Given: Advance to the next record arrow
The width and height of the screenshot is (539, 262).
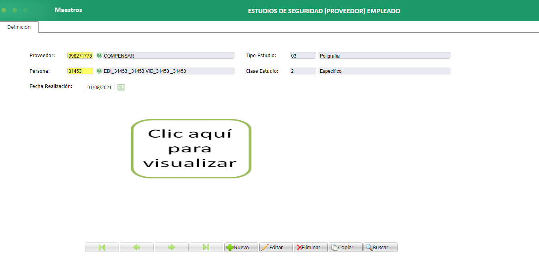Looking at the screenshot, I should tap(172, 247).
